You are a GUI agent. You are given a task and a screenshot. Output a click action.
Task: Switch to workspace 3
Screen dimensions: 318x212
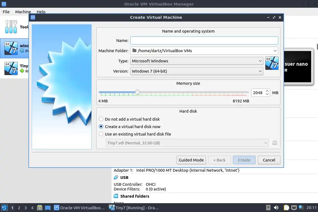click(26, 208)
